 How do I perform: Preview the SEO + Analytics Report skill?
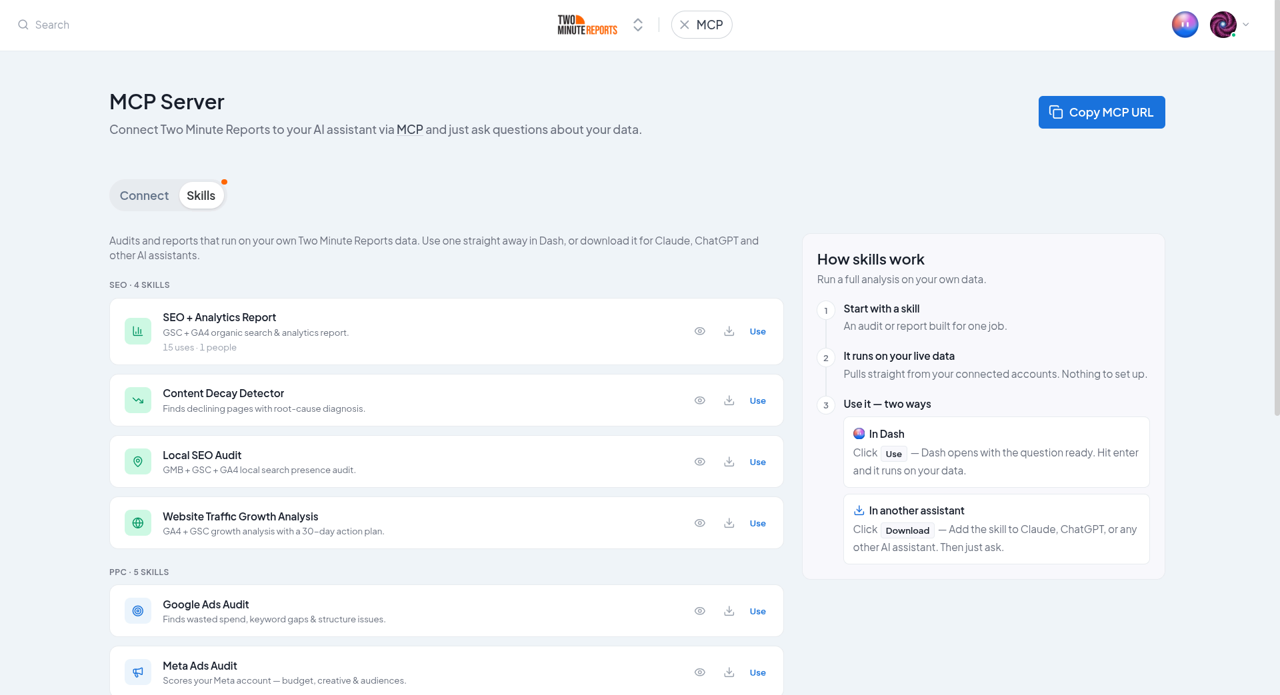700,331
